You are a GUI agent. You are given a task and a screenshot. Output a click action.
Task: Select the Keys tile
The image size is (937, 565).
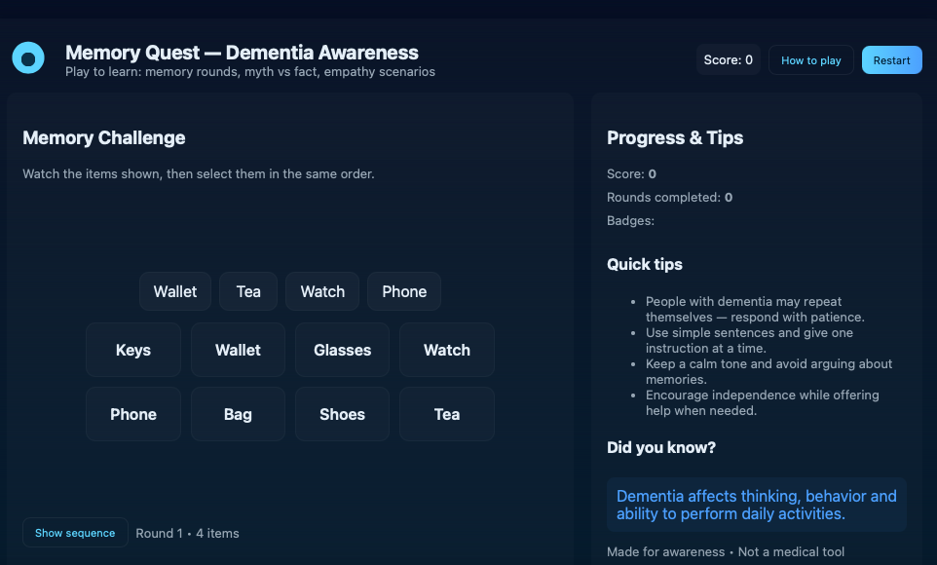(x=133, y=350)
